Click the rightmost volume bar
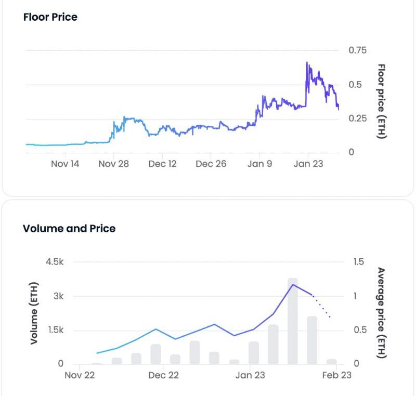416x396 pixels. tap(331, 361)
